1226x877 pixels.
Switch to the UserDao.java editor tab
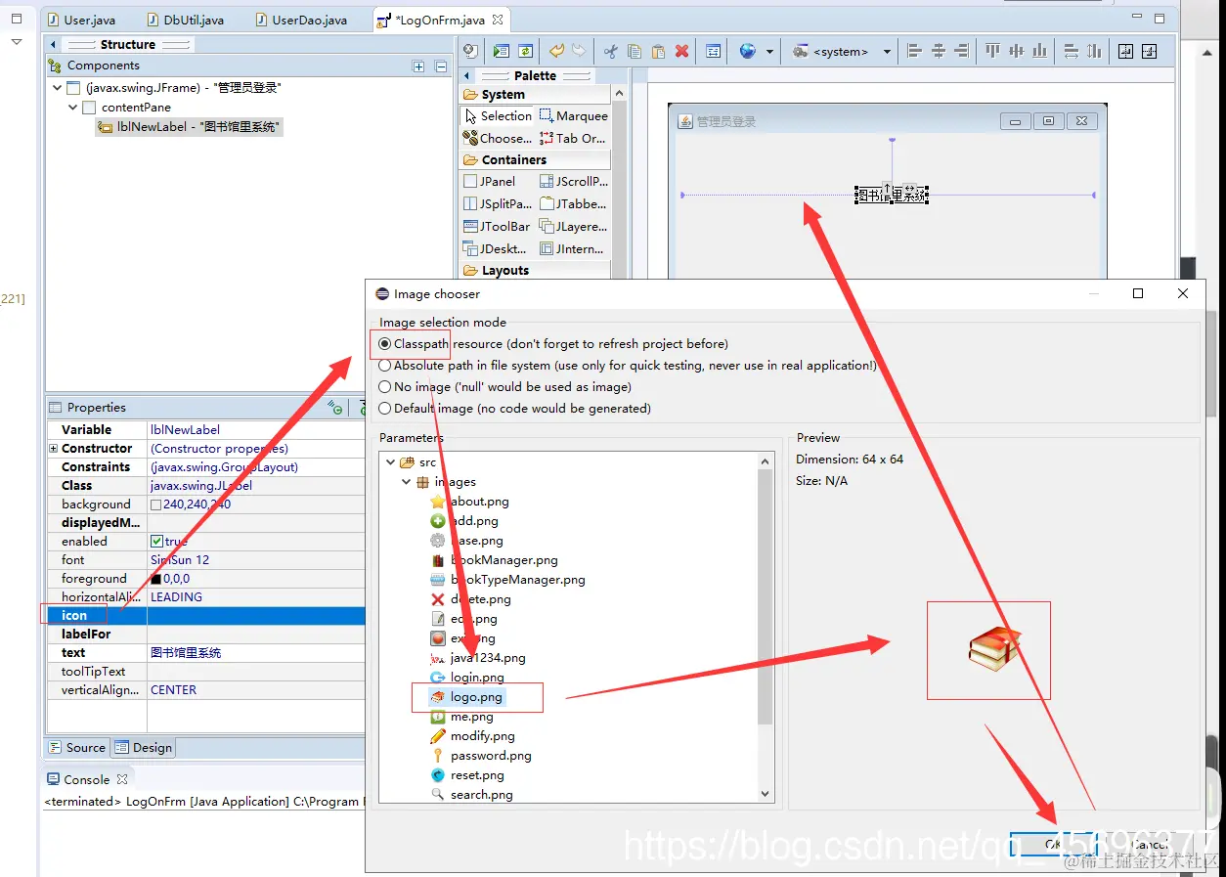click(x=300, y=20)
